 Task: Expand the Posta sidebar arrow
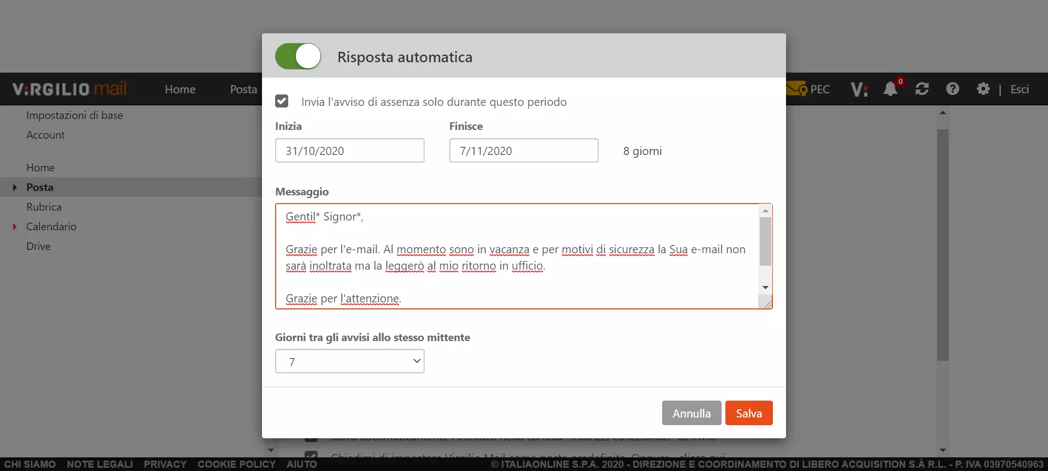point(15,187)
